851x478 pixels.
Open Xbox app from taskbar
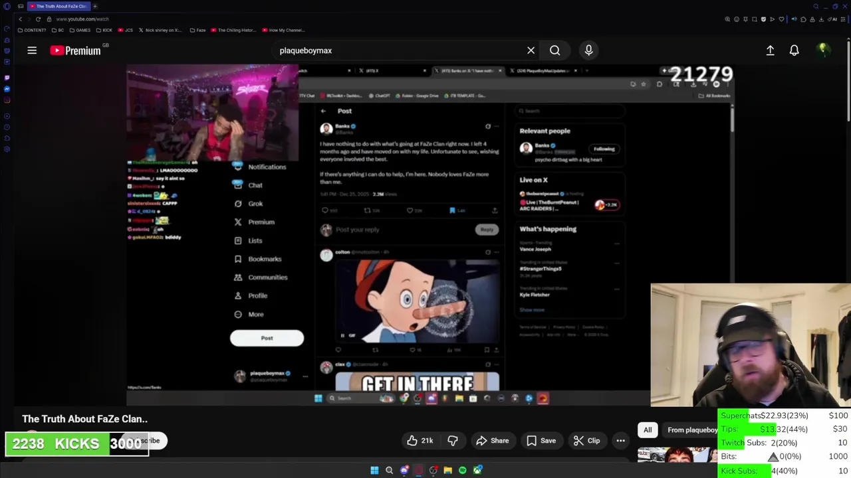pyautogui.click(x=477, y=470)
